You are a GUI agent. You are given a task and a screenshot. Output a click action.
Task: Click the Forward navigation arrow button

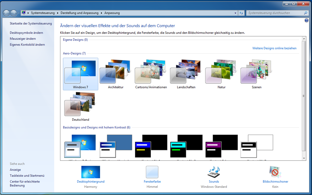click(x=14, y=13)
